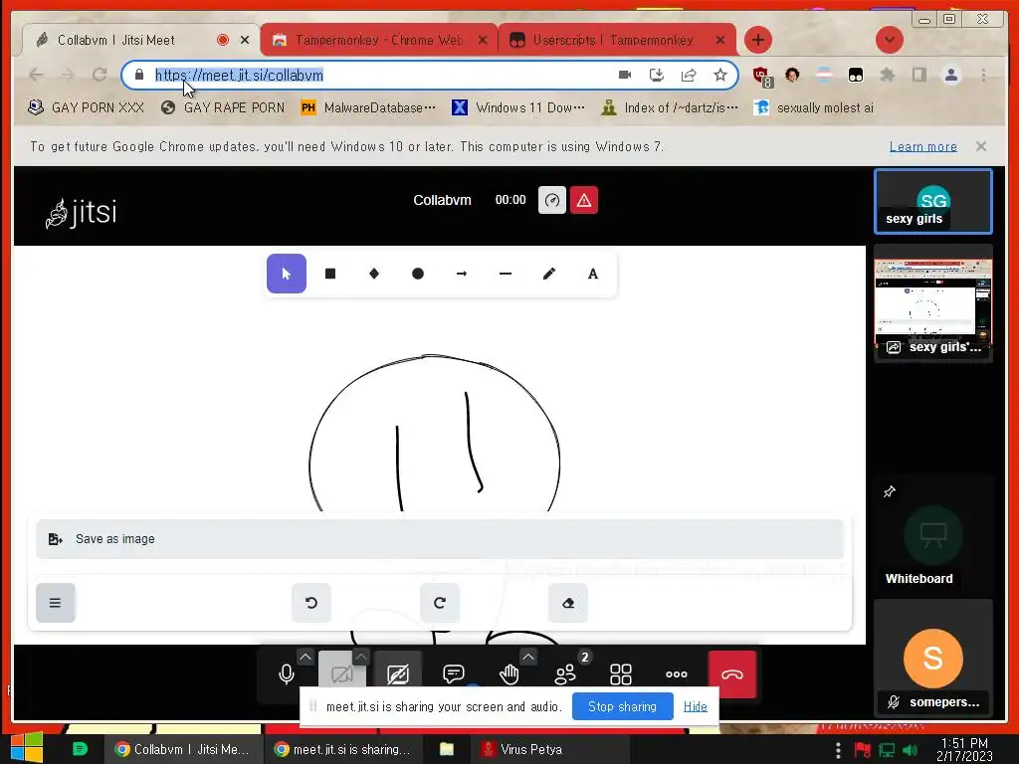The height and width of the screenshot is (764, 1019).
Task: Switch to Tampermonkey Chrome Web Store tab
Action: point(379,40)
